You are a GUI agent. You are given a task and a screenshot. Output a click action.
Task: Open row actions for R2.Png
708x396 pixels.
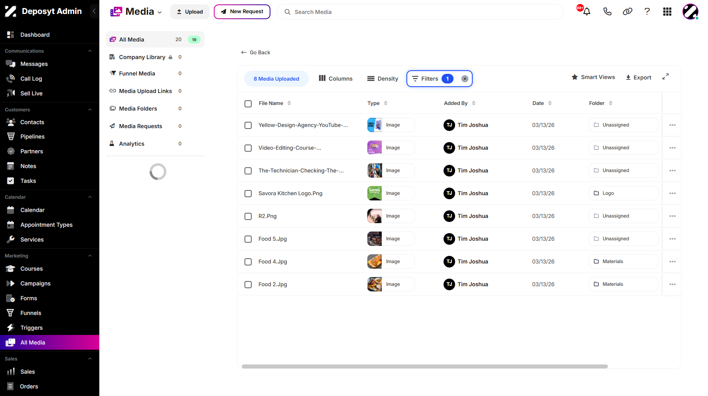tap(673, 216)
